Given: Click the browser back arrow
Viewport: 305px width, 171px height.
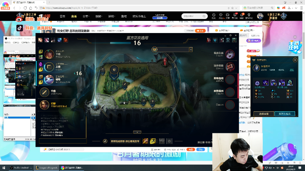Looking at the screenshot, I should pos(14,8).
